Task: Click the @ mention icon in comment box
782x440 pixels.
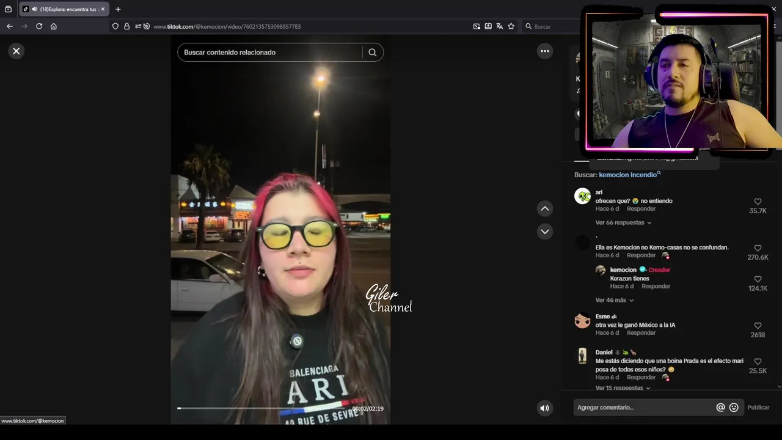Action: pyautogui.click(x=720, y=408)
